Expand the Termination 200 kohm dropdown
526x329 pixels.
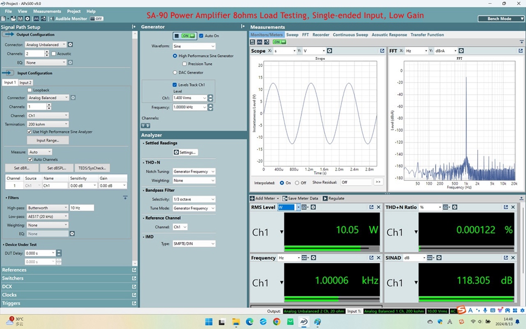(48, 124)
